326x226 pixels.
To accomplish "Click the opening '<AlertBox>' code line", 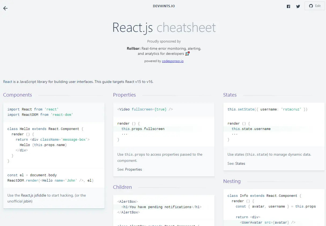I will tap(128, 202).
